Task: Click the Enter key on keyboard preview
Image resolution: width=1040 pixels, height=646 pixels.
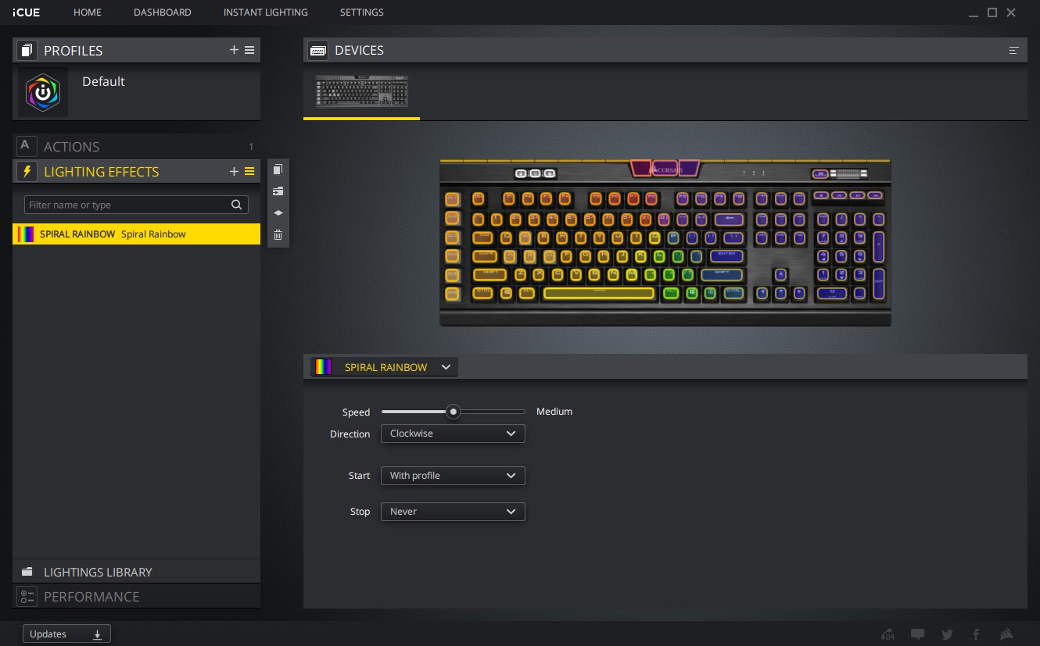Action: pyautogui.click(x=726, y=256)
